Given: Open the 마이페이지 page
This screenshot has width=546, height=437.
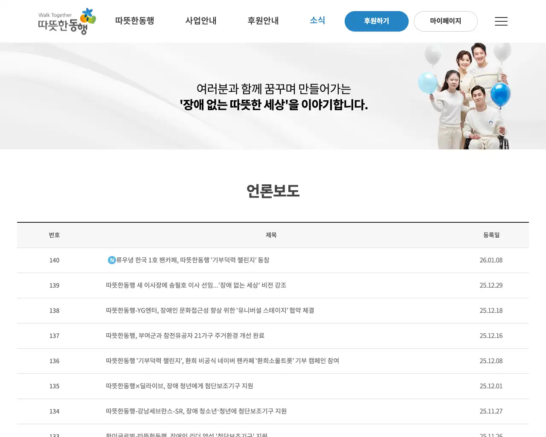Looking at the screenshot, I should pos(445,21).
